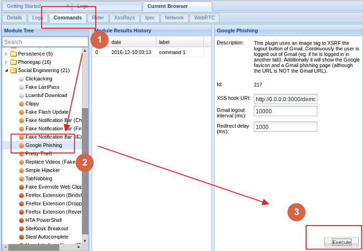This screenshot has width=363, height=251.
Task: Click module tree horizontal scroll right arrow
Action: 79,247
